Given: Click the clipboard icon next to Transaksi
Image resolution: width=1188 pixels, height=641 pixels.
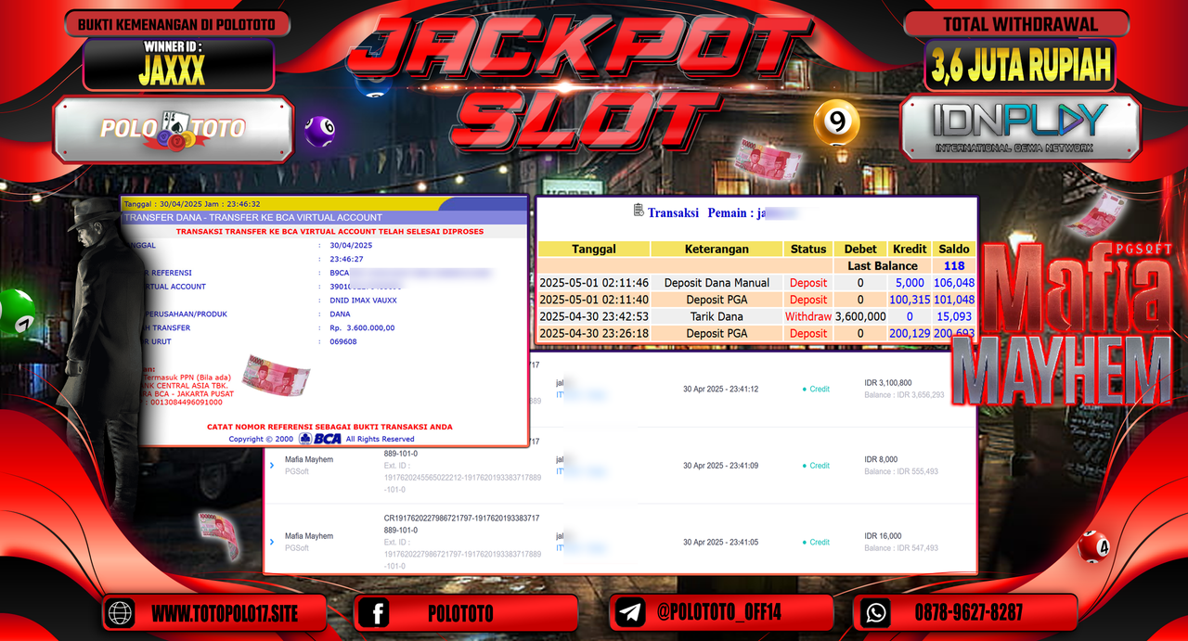Looking at the screenshot, I should pos(639,211).
